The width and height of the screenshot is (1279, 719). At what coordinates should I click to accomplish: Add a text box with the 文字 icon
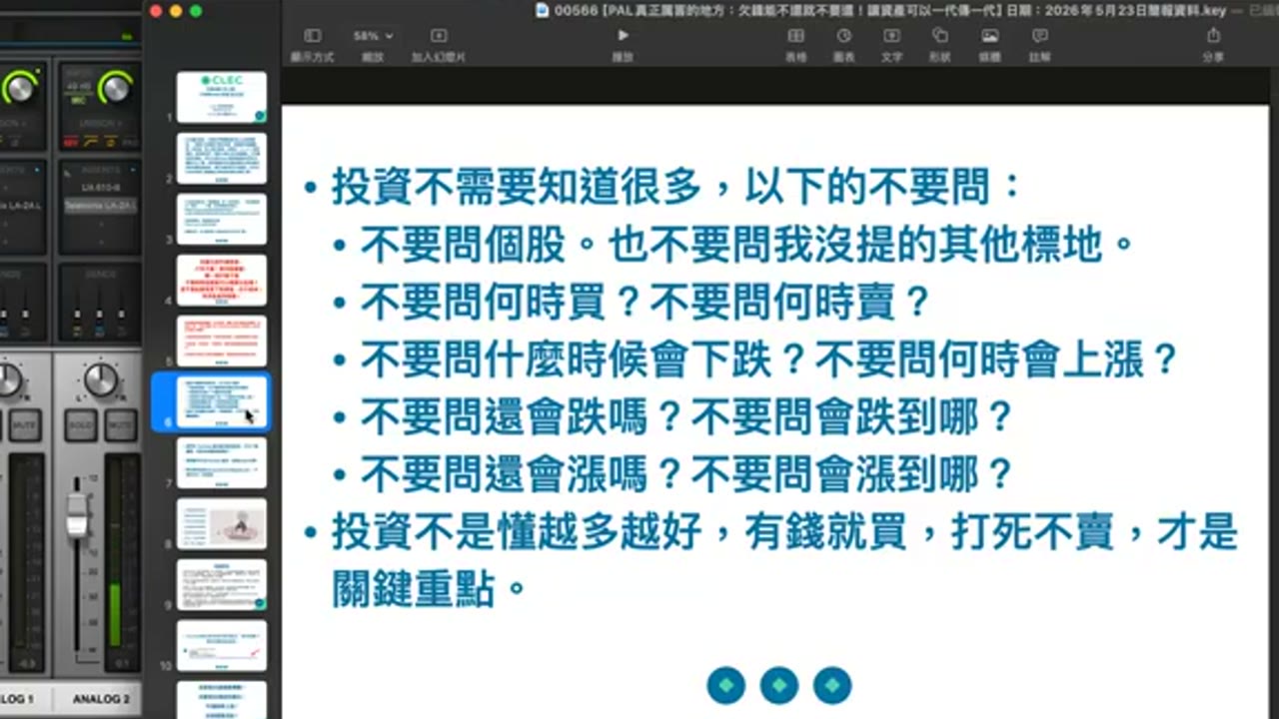891,36
